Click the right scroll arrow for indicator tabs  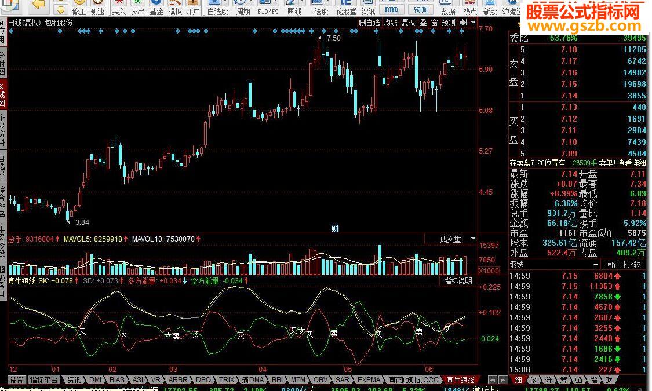point(502,380)
